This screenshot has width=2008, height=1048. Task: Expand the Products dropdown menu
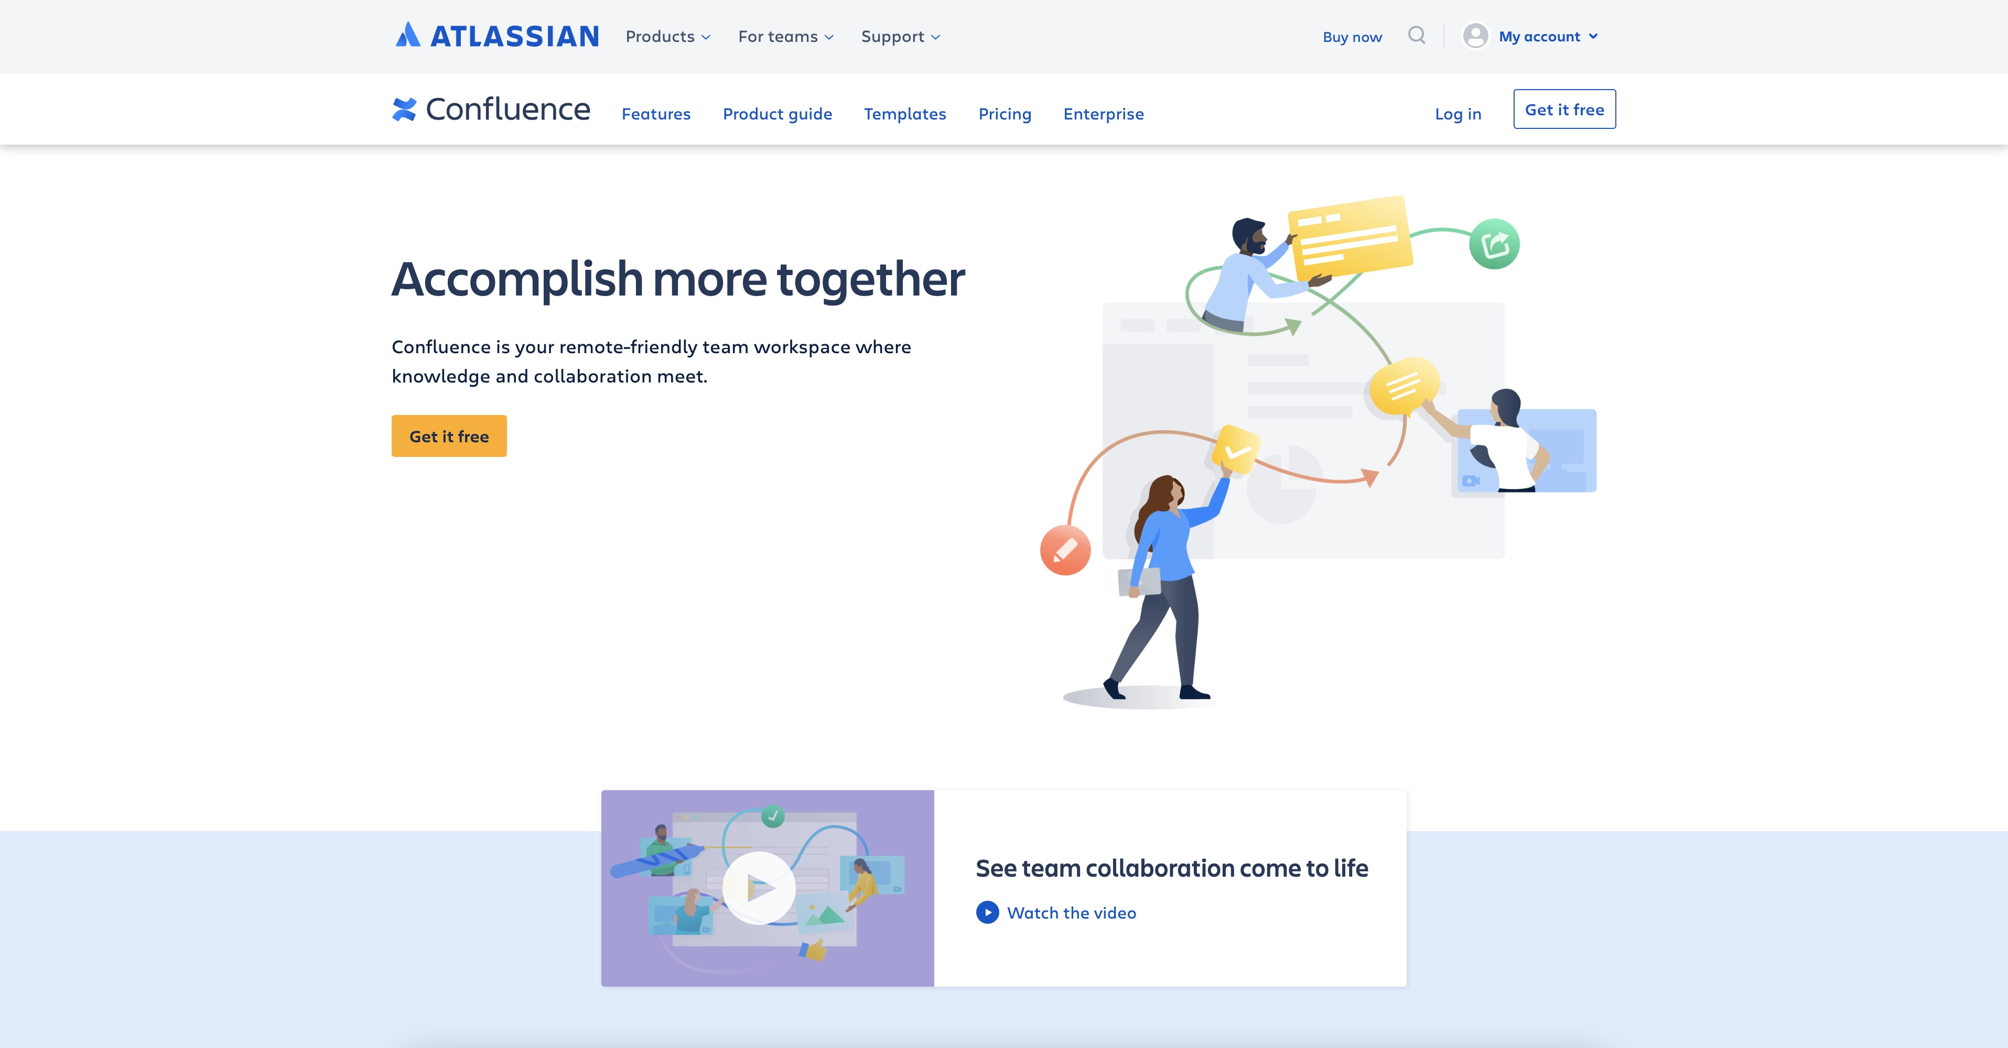point(665,36)
